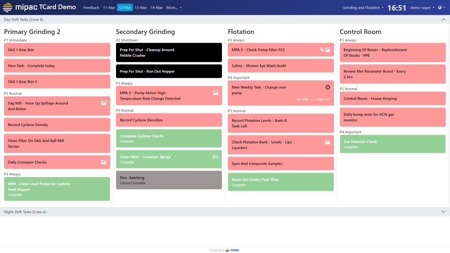Select the SAG 1 Gear Box task card

57,49
